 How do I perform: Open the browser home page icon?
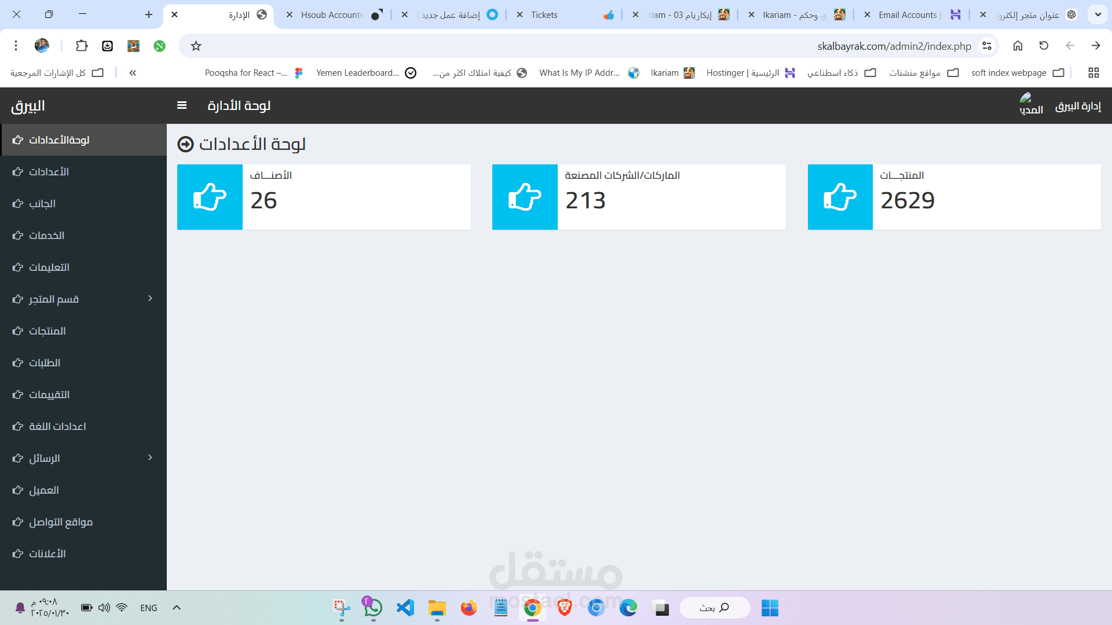tap(1018, 46)
